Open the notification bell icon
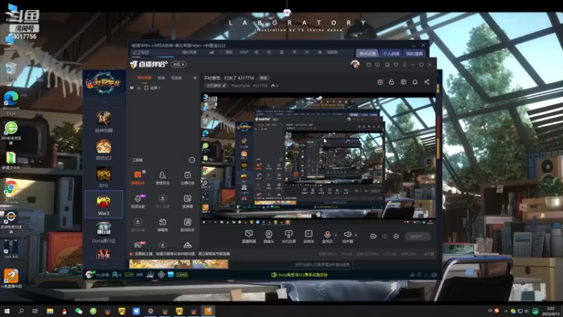 pyautogui.click(x=415, y=82)
